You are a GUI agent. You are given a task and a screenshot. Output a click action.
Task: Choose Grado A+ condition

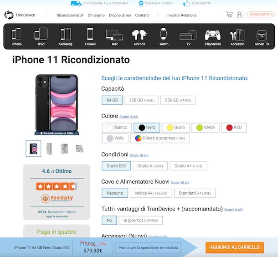pyautogui.click(x=188, y=166)
